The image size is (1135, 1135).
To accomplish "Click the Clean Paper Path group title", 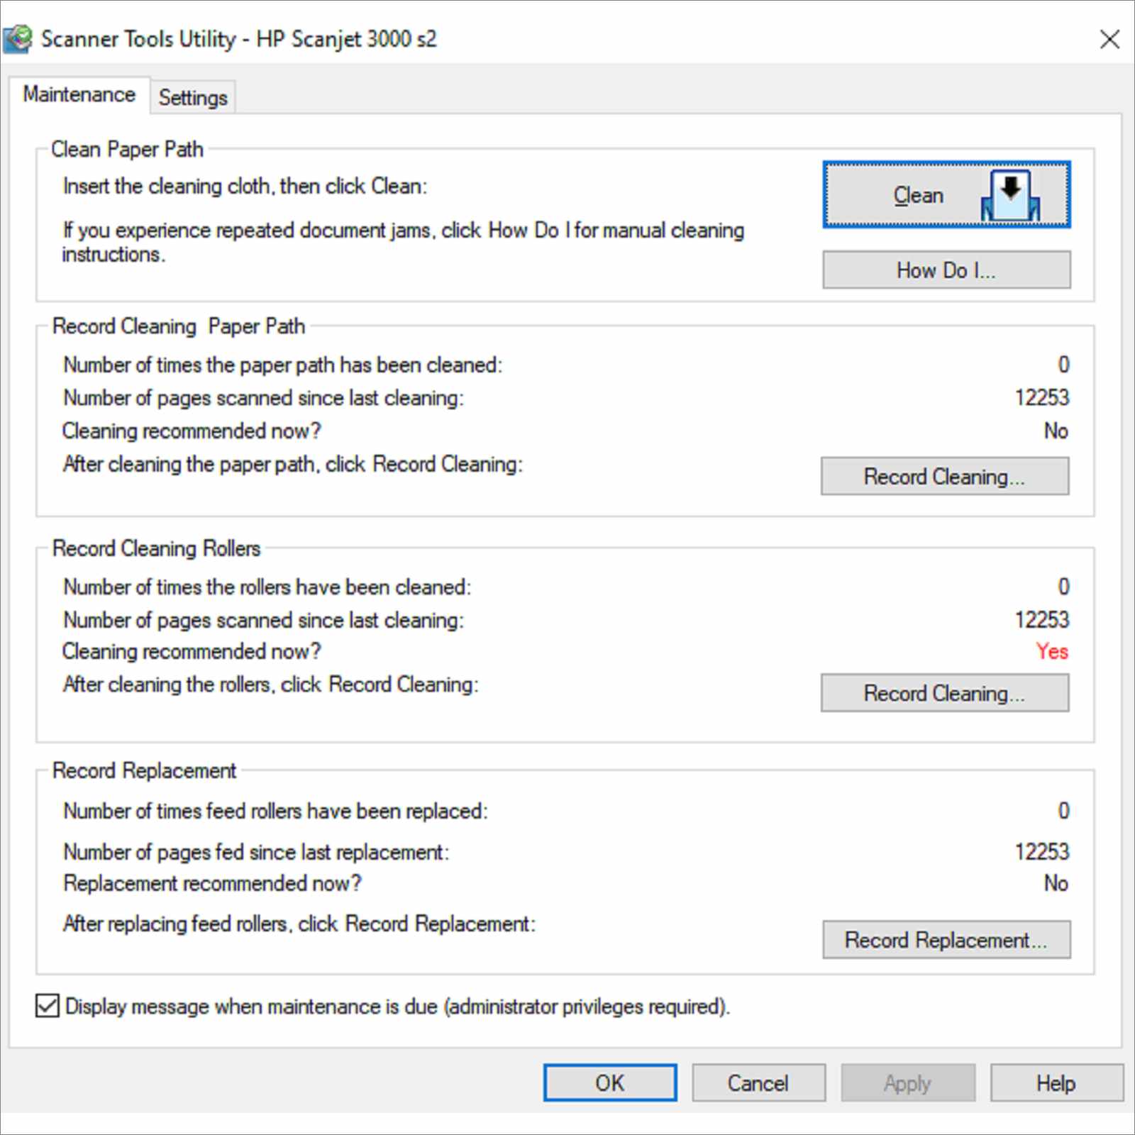I will tap(127, 149).
